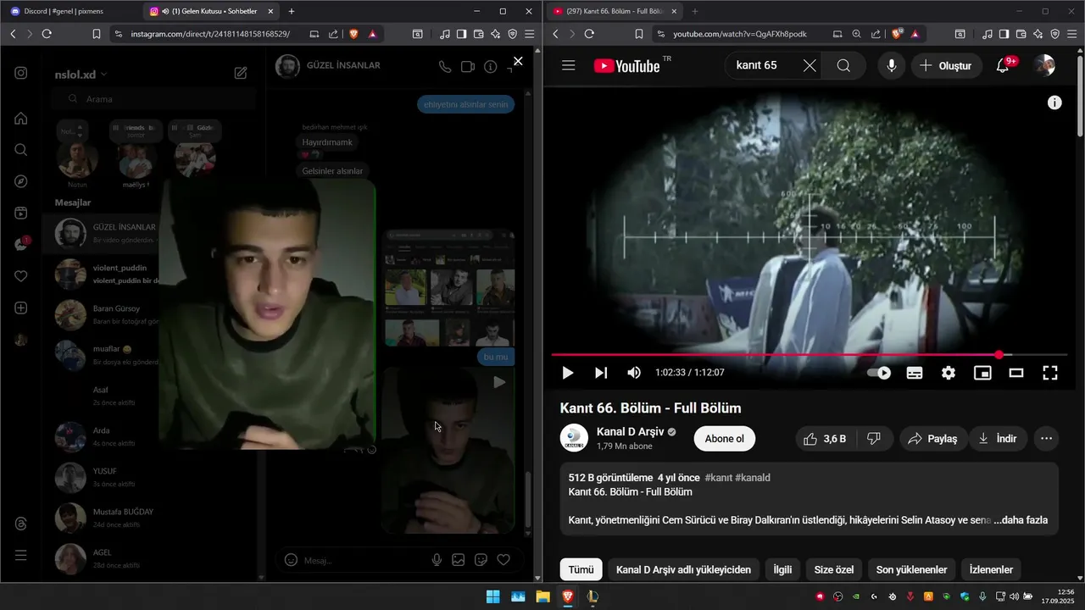Image resolution: width=1085 pixels, height=610 pixels.
Task: Click the red progress bar scrubber dot
Action: pos(999,355)
